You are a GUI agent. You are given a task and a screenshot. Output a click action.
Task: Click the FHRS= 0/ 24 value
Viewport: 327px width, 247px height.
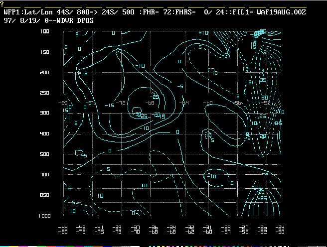pyautogui.click(x=199, y=12)
